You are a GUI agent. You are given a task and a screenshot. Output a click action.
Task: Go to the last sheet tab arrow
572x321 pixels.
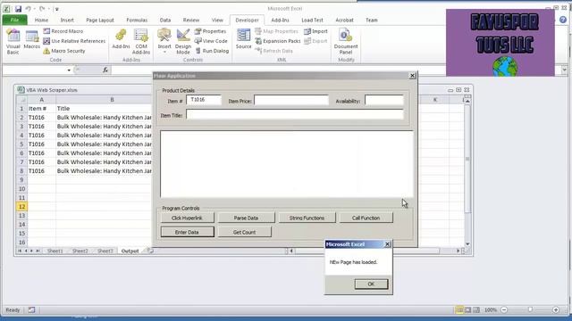pos(38,251)
